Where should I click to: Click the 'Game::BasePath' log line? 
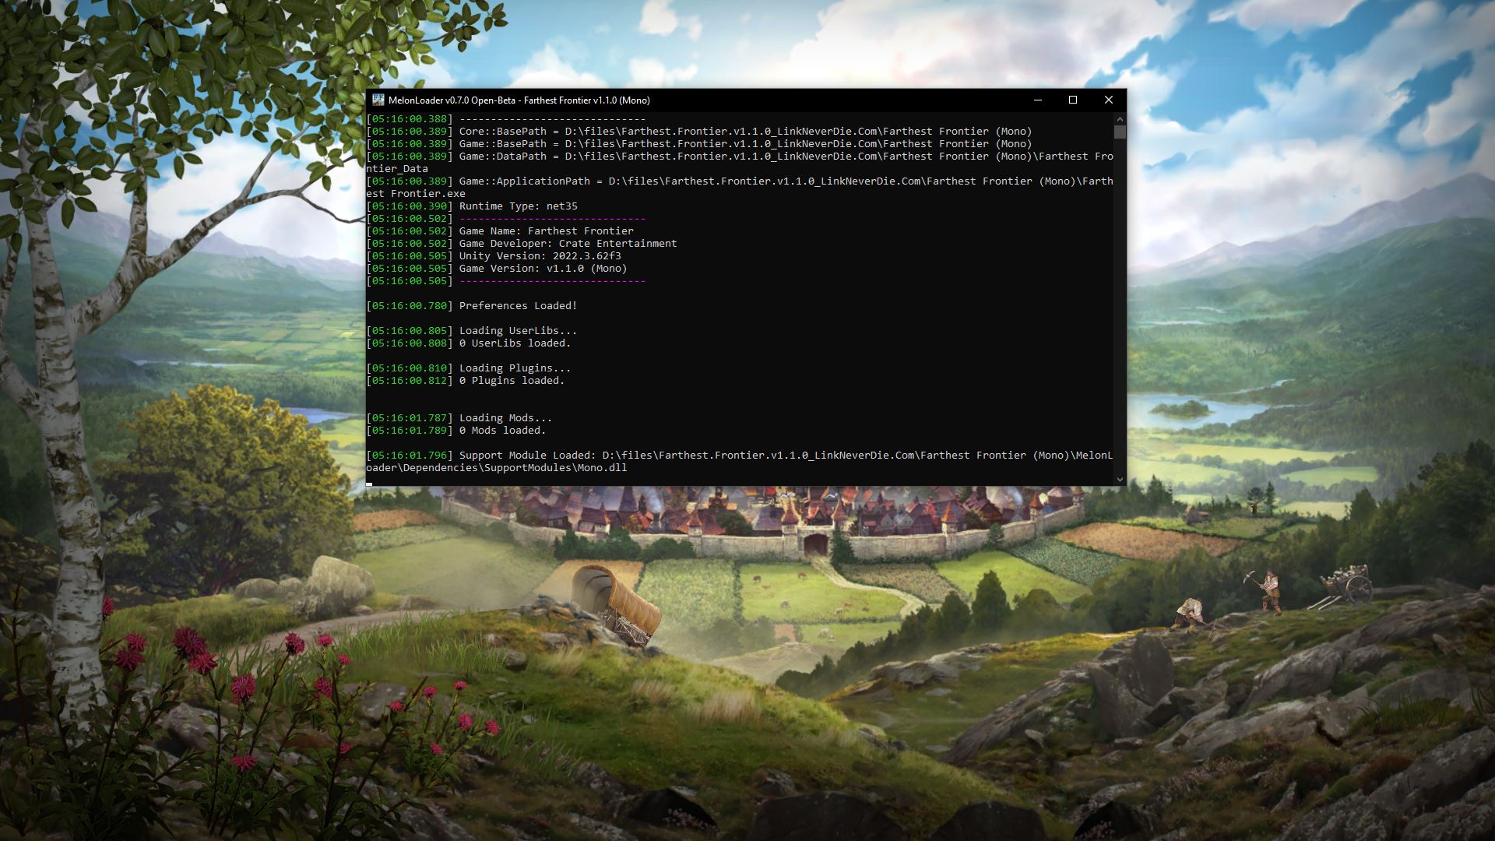click(x=699, y=144)
